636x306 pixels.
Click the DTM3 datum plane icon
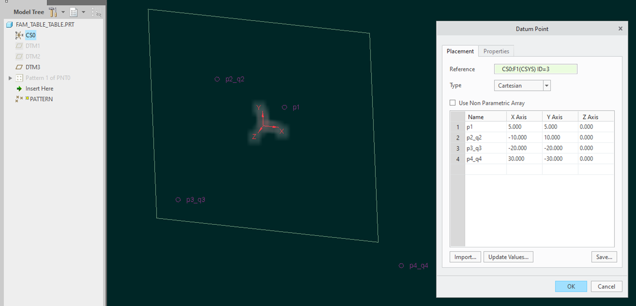(x=19, y=67)
